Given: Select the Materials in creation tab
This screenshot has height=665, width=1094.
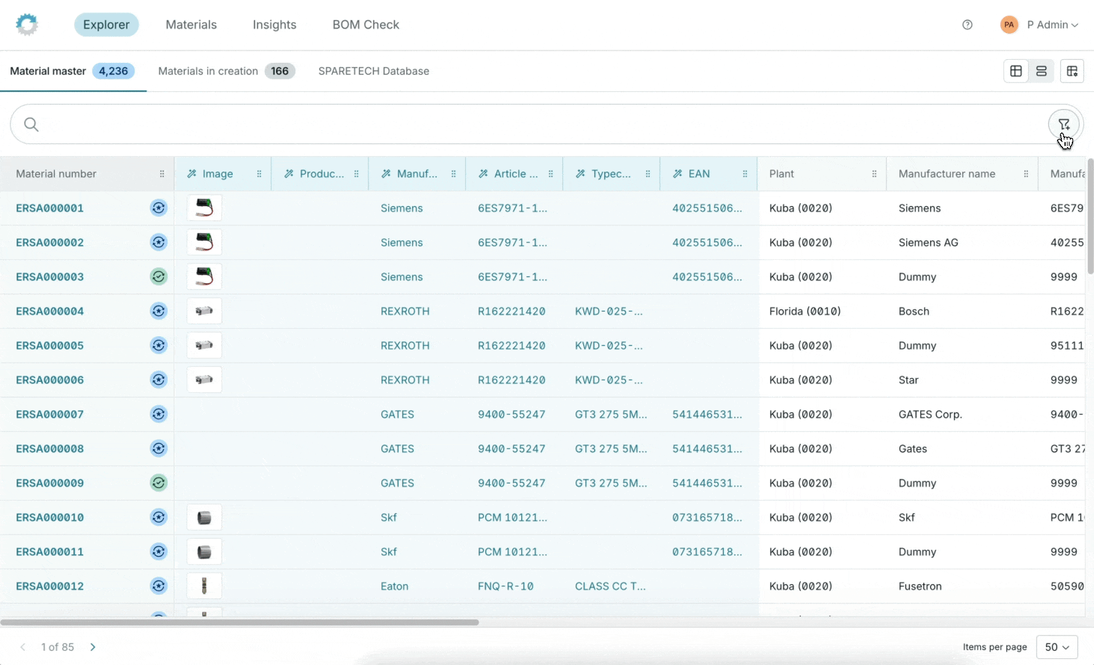Looking at the screenshot, I should [227, 71].
